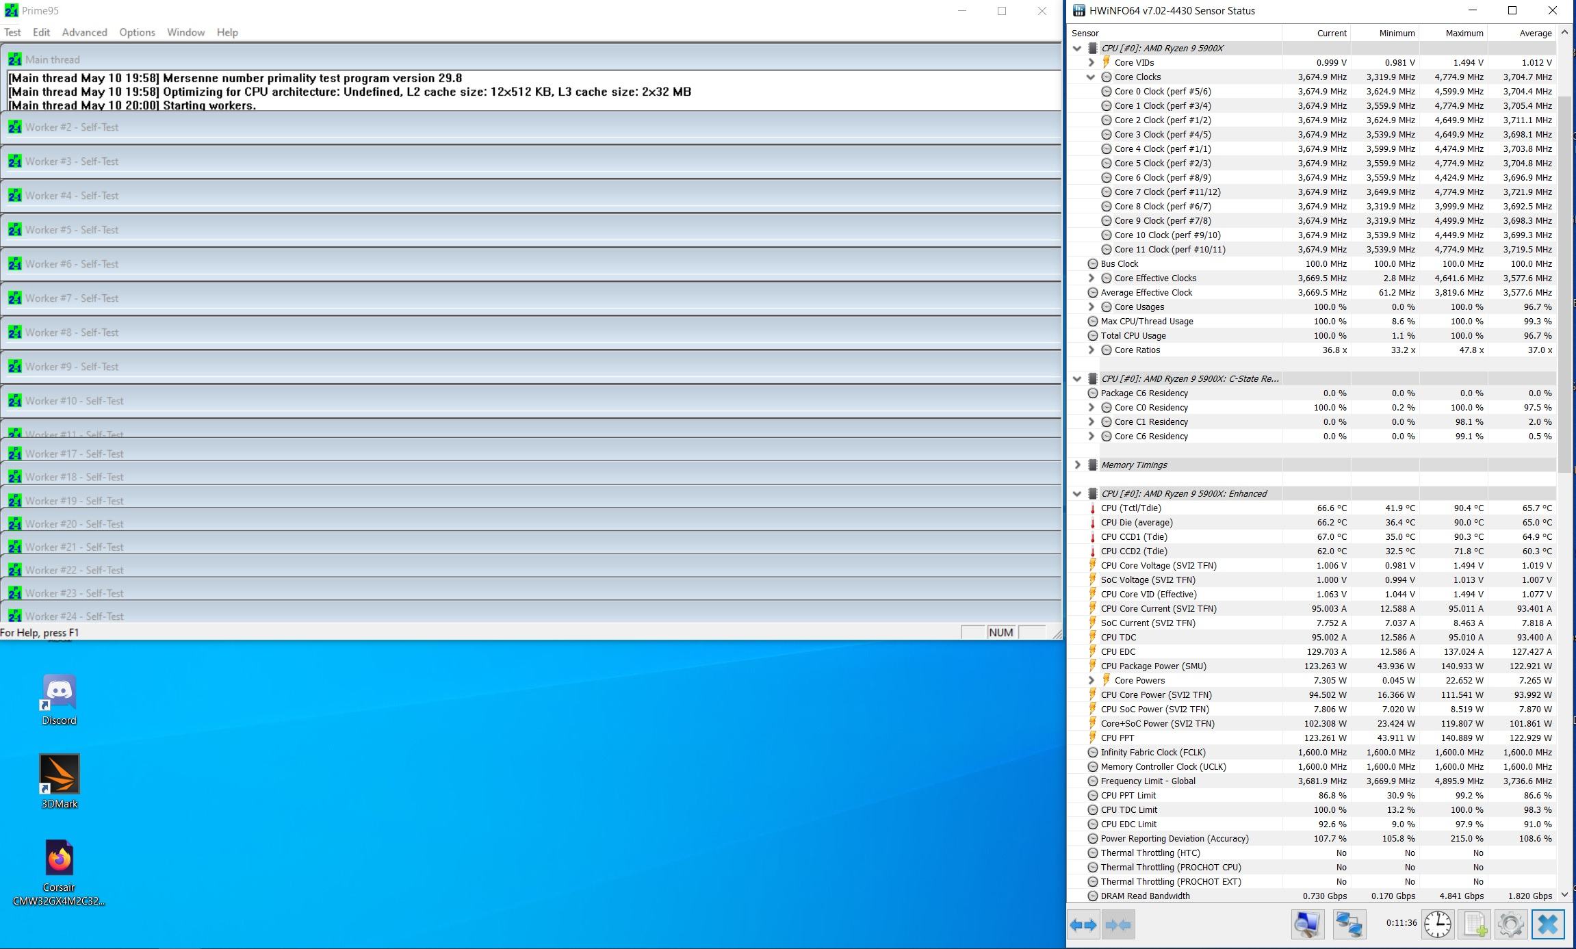The image size is (1576, 949).
Task: Click the Sensor column header
Action: [1174, 34]
